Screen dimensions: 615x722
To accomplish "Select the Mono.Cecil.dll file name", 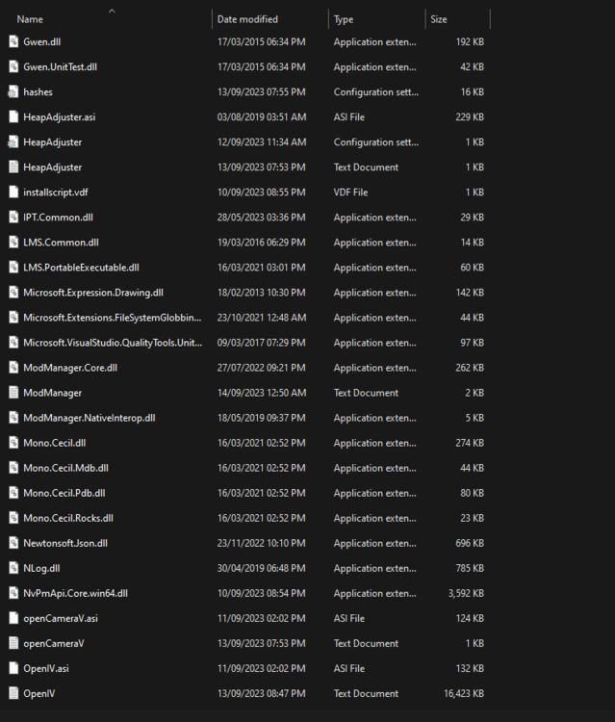I will point(55,443).
